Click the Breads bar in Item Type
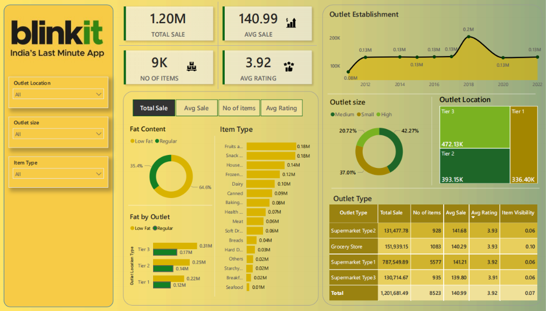The image size is (546, 311). tap(252, 240)
